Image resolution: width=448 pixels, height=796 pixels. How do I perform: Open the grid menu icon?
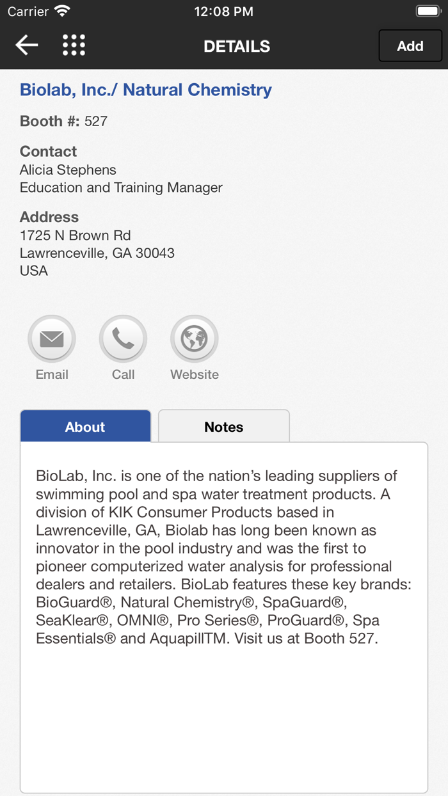tap(74, 45)
